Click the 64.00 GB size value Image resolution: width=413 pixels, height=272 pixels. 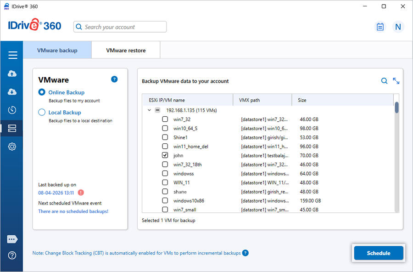click(x=309, y=174)
